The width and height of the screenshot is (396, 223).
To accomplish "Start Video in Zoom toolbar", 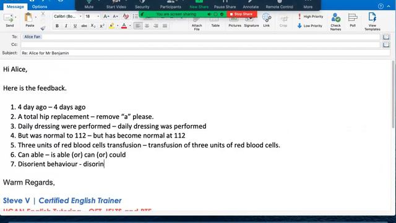I will tap(116, 5).
